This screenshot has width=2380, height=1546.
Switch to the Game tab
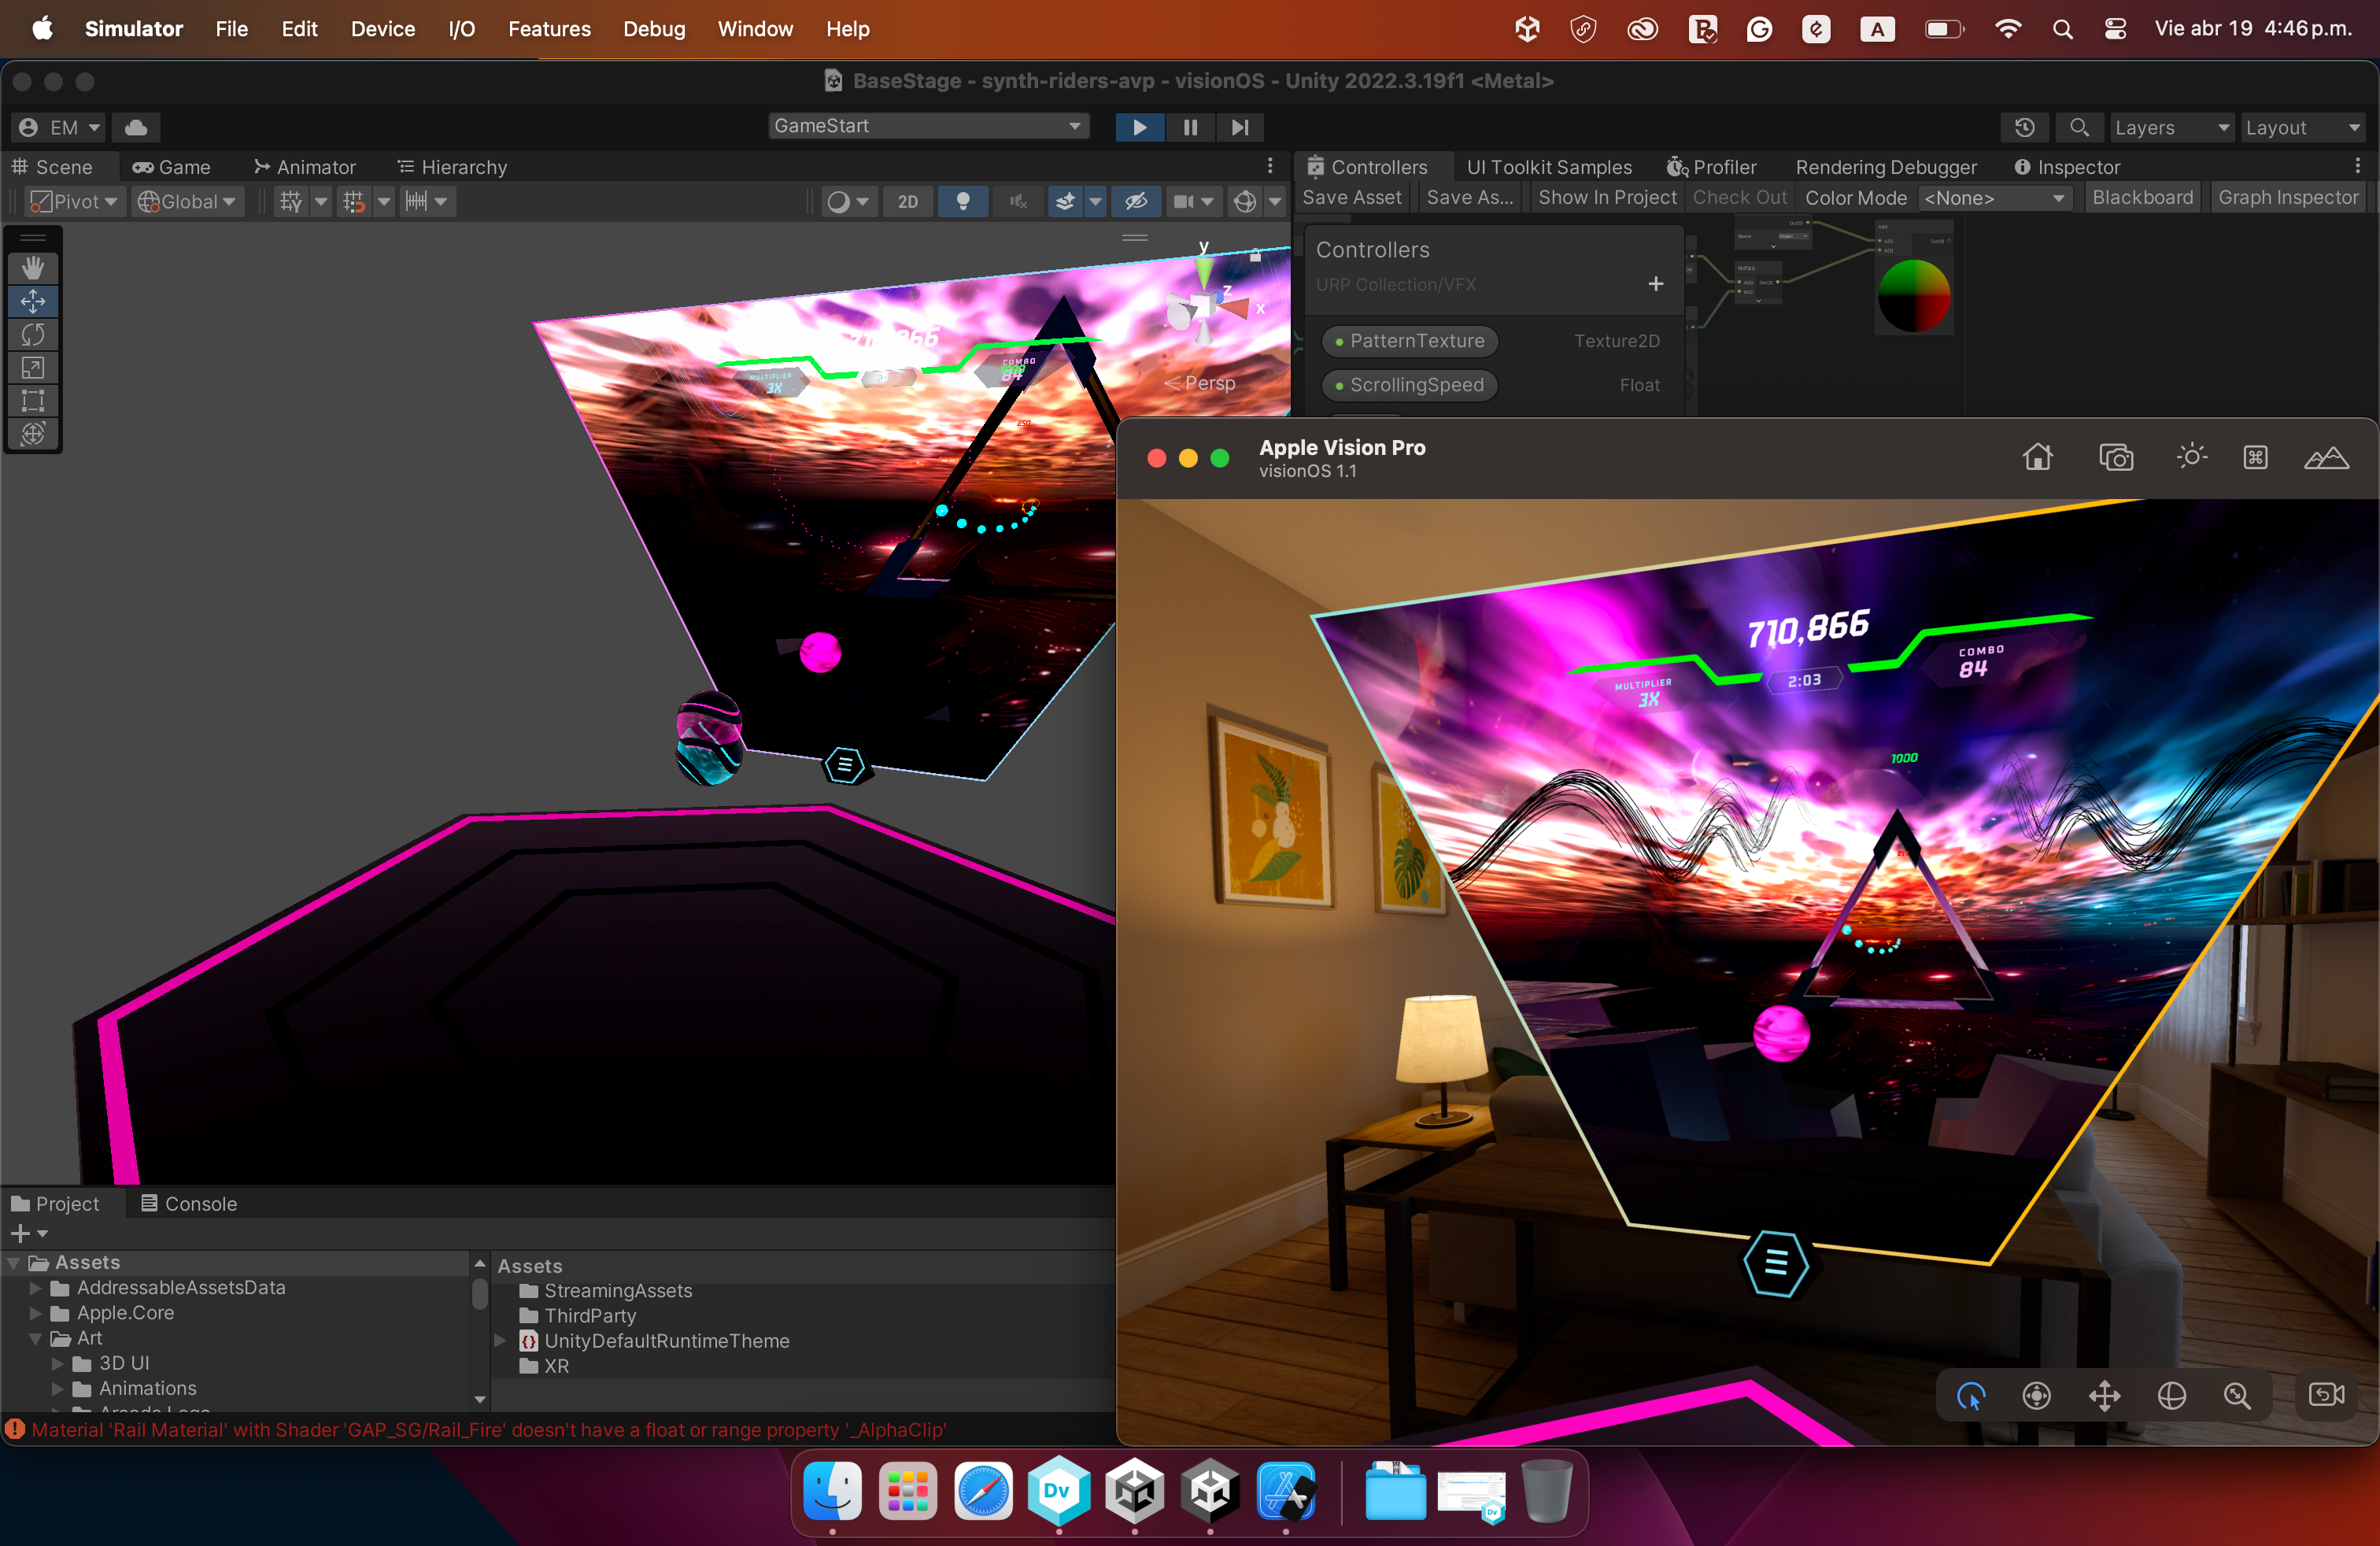(172, 167)
